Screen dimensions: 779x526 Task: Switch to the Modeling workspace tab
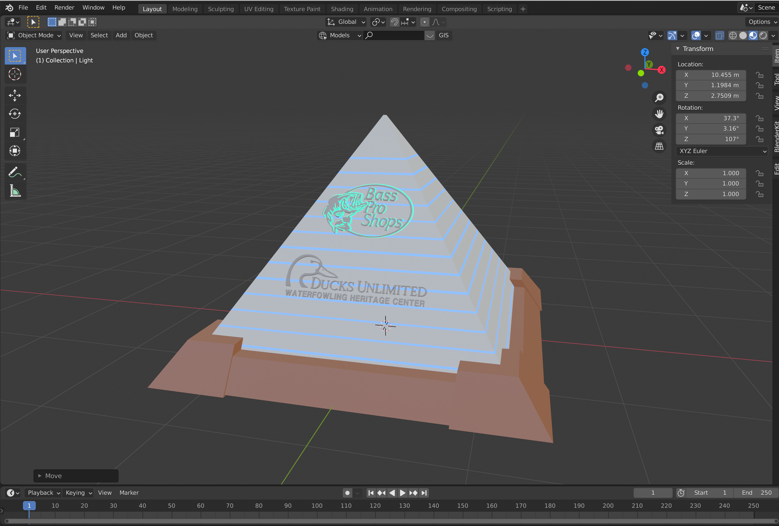(x=185, y=9)
